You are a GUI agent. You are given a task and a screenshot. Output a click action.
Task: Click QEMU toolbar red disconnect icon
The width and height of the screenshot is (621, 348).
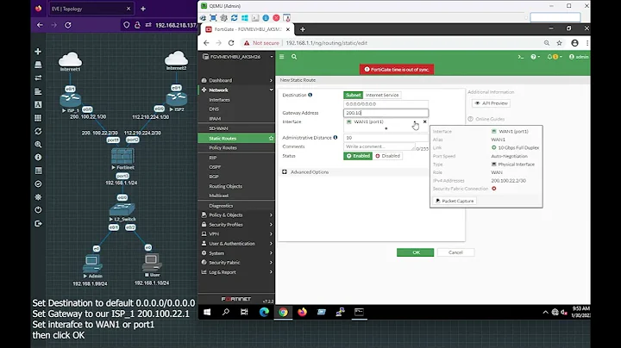(x=277, y=18)
